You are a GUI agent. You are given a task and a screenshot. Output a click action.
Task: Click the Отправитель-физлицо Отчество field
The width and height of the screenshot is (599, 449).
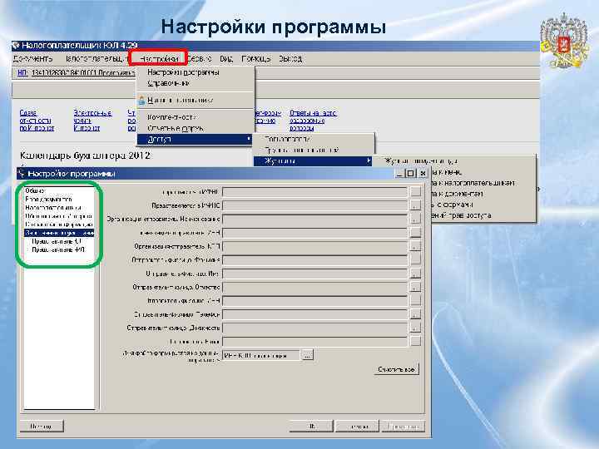pyautogui.click(x=314, y=287)
